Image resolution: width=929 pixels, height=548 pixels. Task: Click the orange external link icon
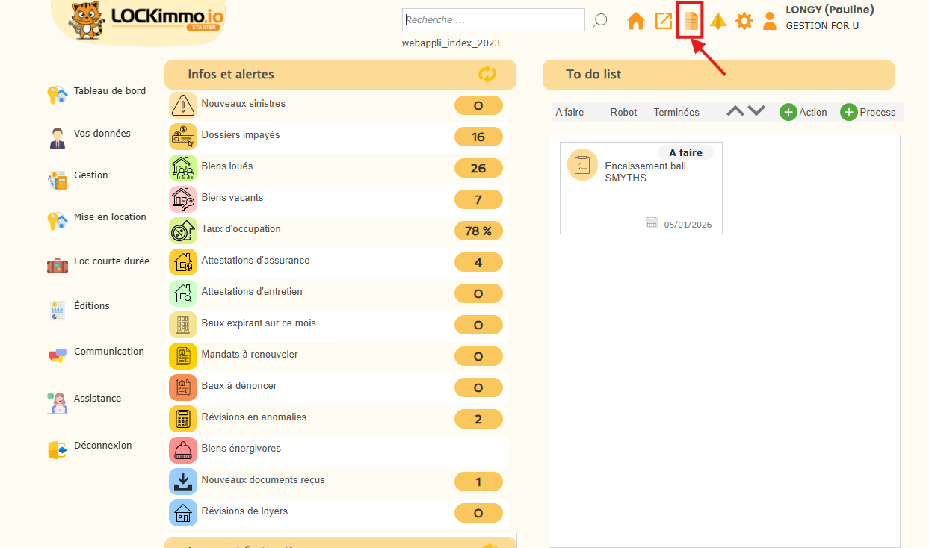coord(664,21)
